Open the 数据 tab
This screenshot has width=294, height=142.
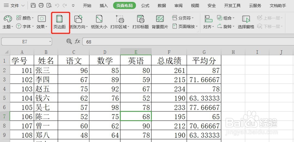click(162, 6)
